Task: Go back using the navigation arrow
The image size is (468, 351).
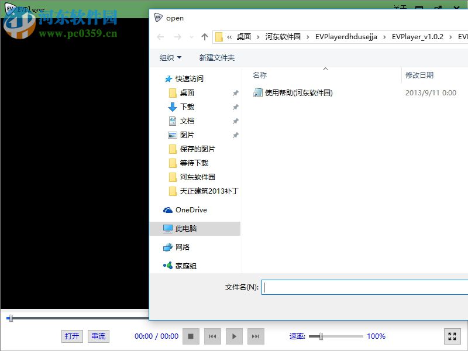Action: coord(160,36)
